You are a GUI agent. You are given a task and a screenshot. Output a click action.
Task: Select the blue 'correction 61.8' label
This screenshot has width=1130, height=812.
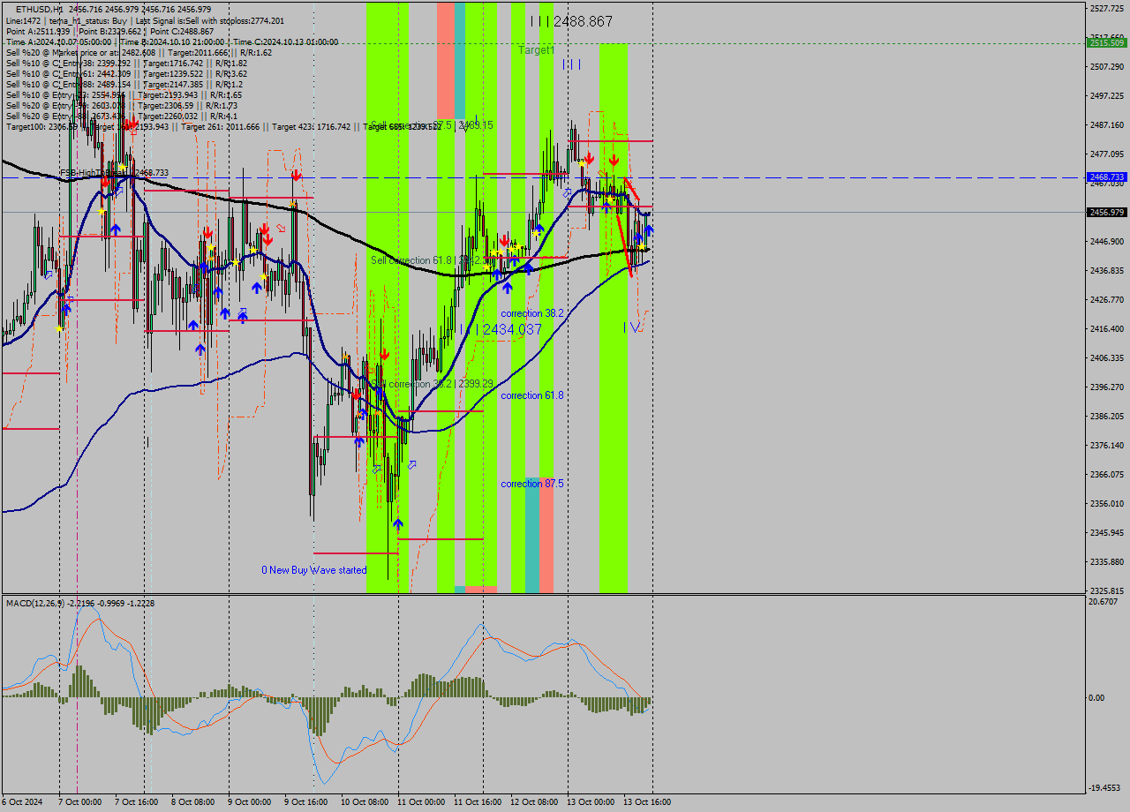pos(532,395)
